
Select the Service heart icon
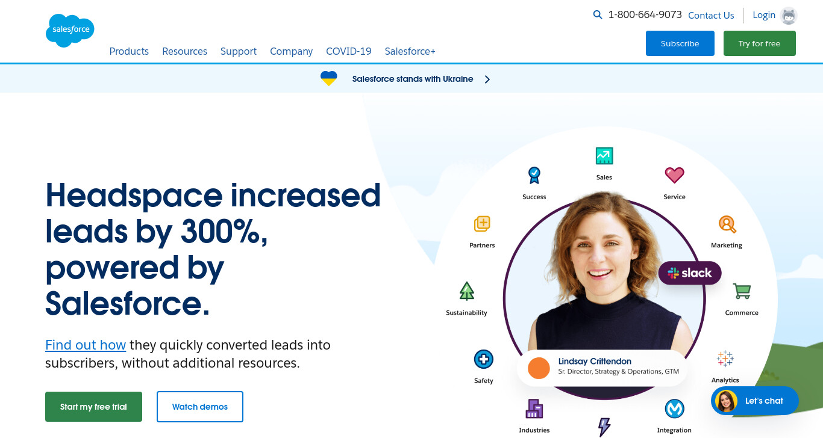(x=674, y=175)
